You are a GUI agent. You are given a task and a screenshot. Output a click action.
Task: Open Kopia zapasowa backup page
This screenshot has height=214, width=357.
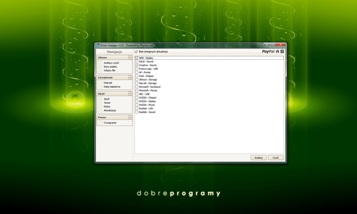(x=112, y=87)
